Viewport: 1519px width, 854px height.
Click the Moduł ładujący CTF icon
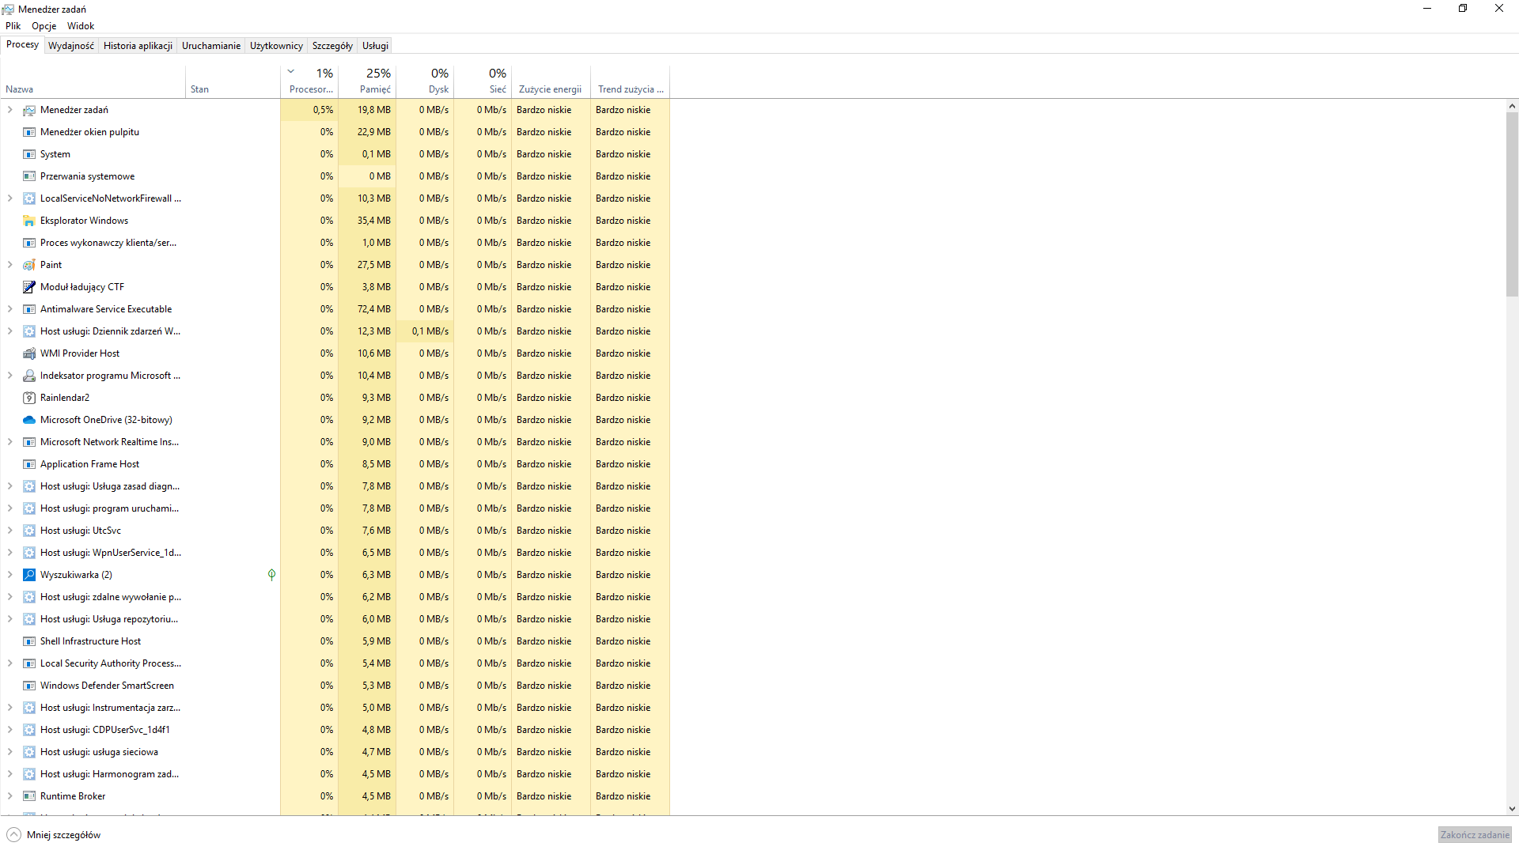[x=29, y=287]
